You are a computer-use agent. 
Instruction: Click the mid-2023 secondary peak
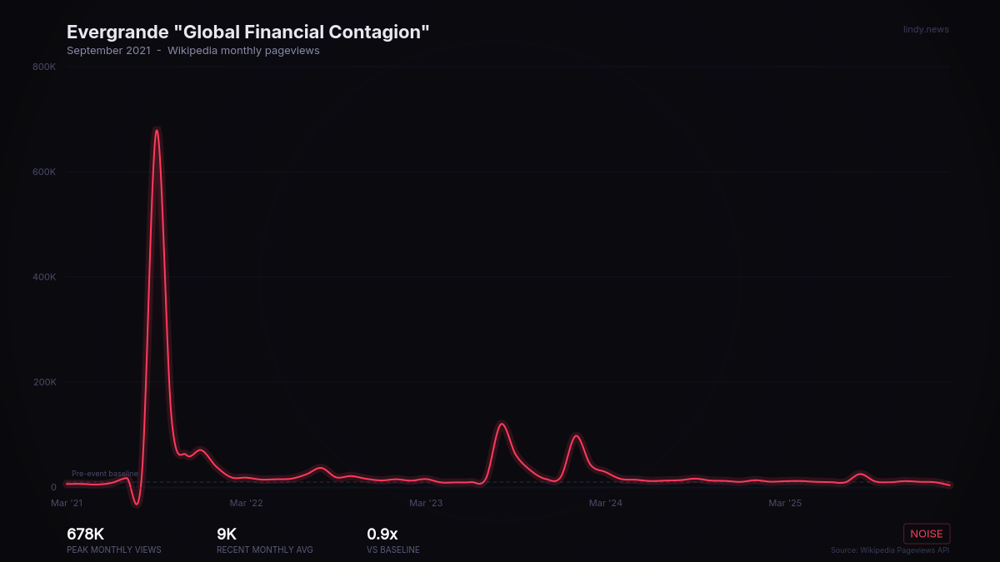[502, 424]
